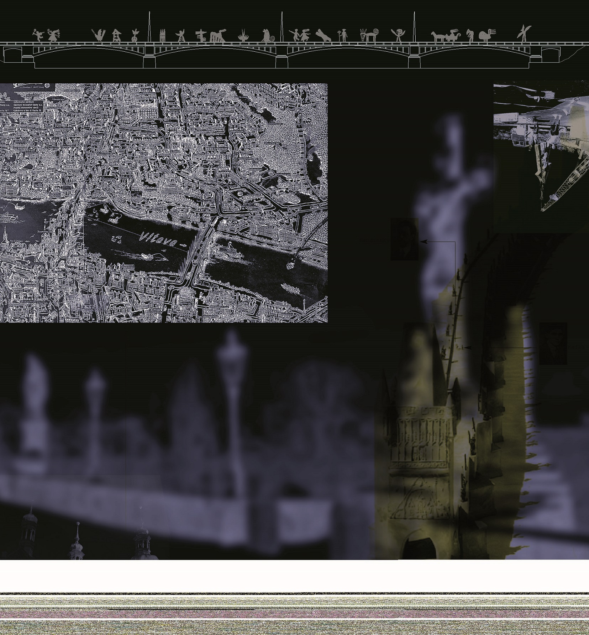Open the Kafka portrait thumbnail

pyautogui.click(x=553, y=344)
